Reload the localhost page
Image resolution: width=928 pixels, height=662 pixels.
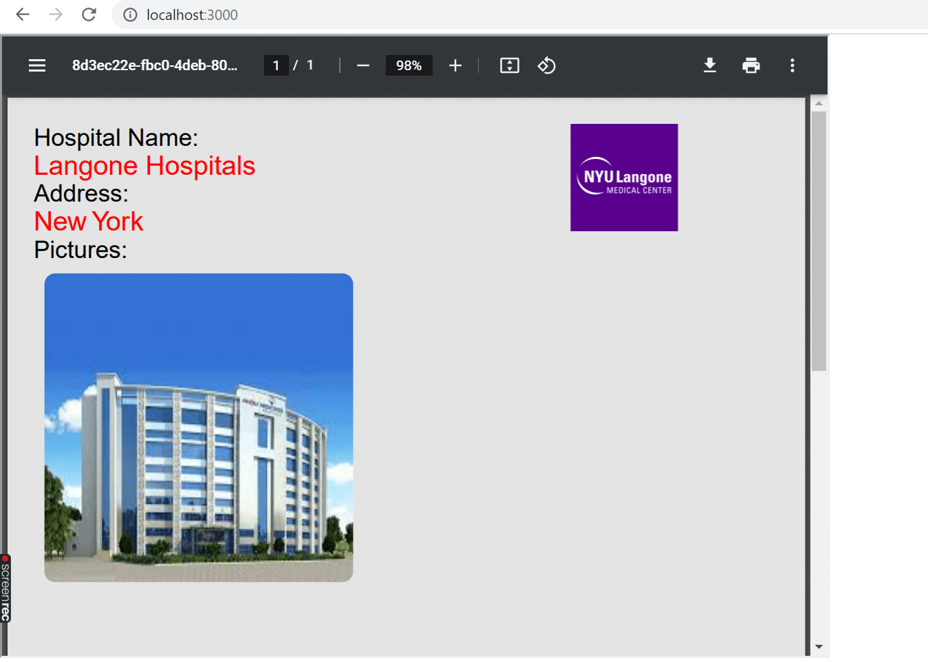coord(89,14)
